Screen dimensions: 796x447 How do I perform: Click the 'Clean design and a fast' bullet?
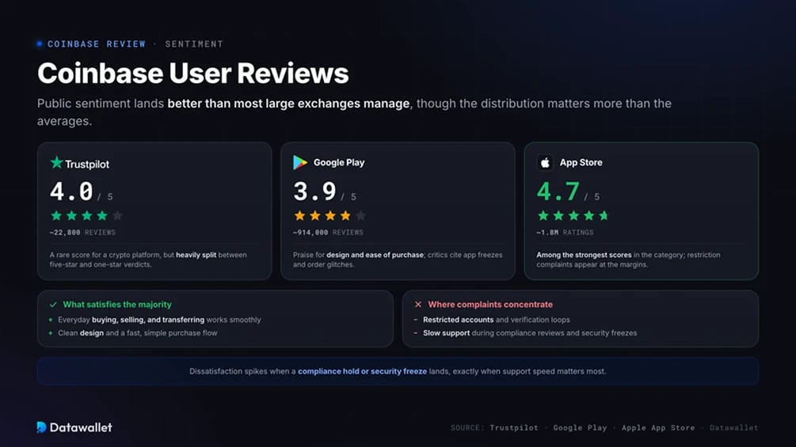coord(138,333)
